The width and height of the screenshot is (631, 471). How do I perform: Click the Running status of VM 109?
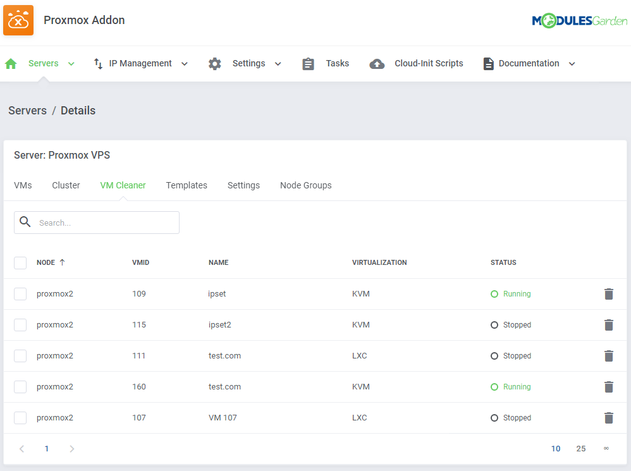point(511,294)
